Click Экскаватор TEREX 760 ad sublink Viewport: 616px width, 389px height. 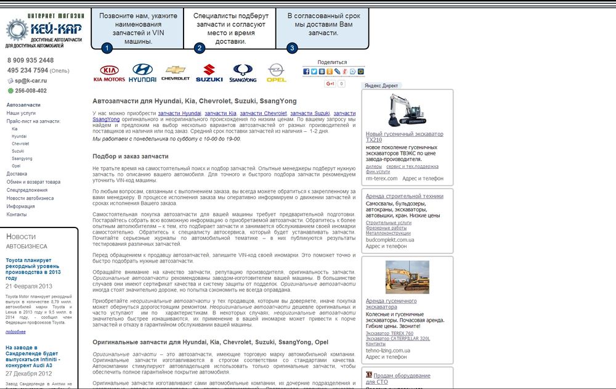(389, 333)
